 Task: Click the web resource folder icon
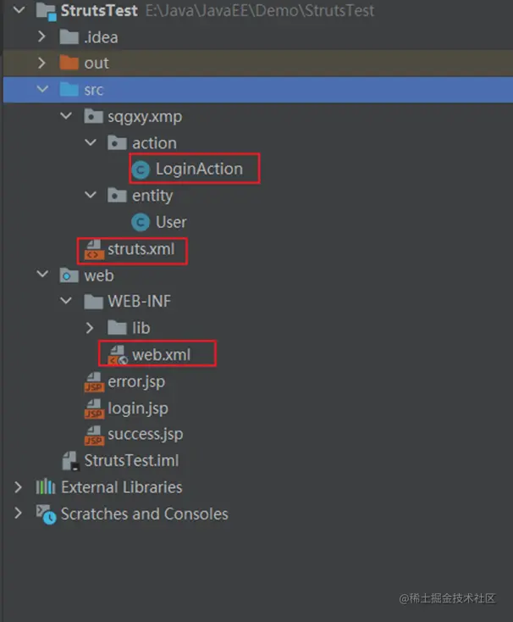pos(69,275)
